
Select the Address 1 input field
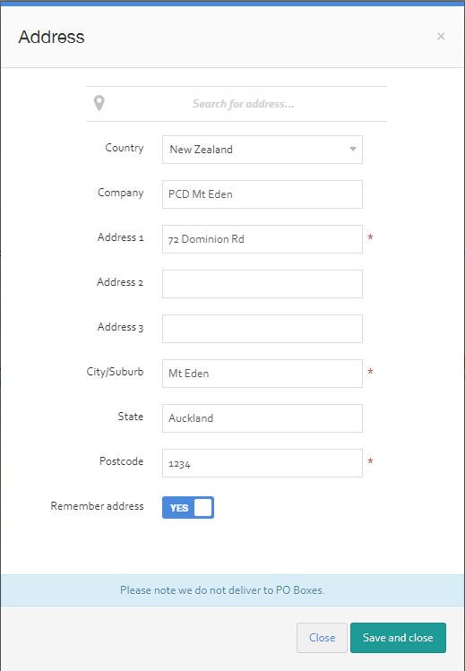coord(263,239)
